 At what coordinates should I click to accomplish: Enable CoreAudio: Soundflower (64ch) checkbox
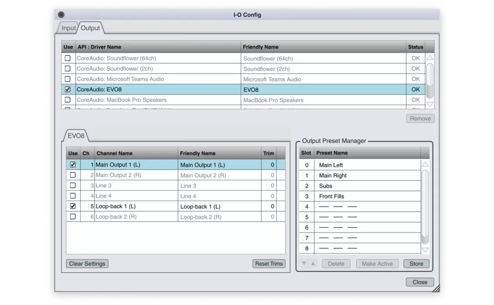68,58
